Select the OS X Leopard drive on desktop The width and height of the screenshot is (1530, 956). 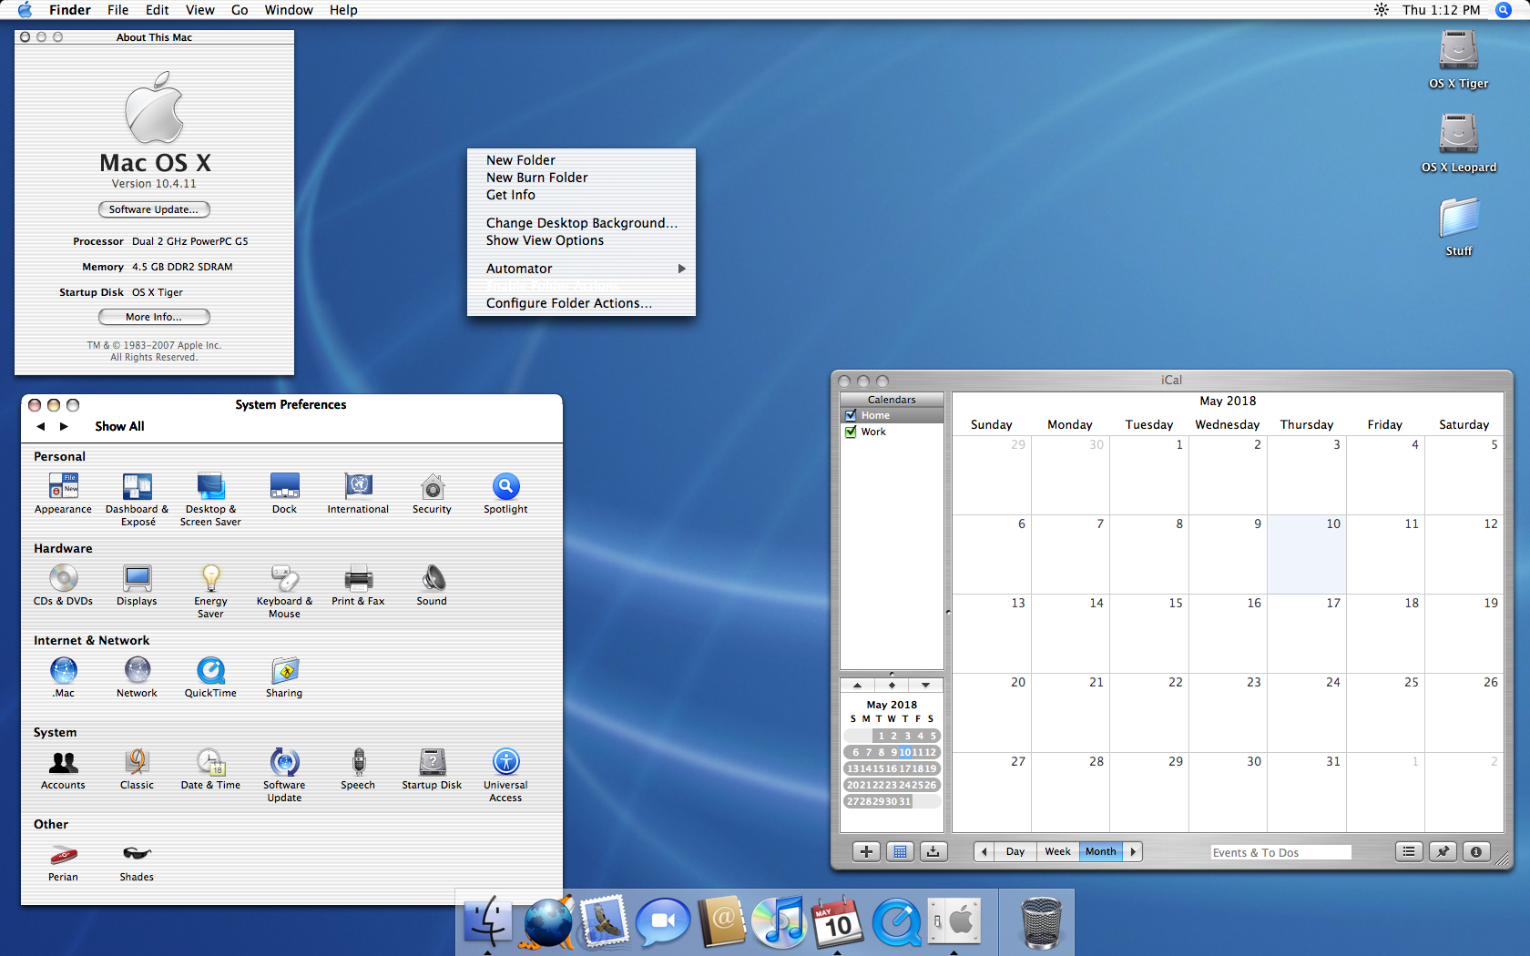(x=1459, y=143)
